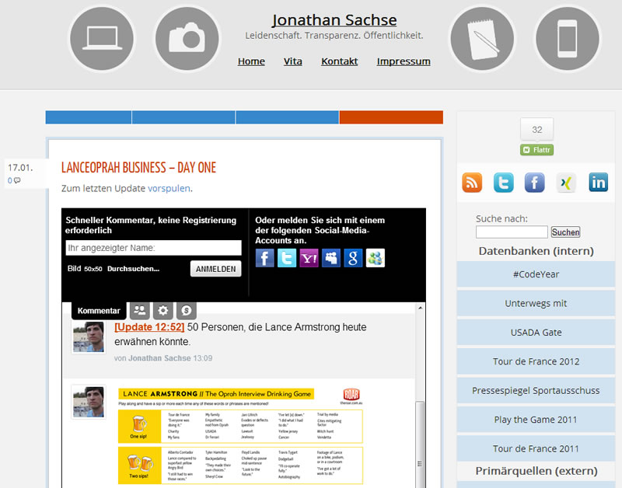Click the avatar of the Update 12:52 comment

[89, 337]
